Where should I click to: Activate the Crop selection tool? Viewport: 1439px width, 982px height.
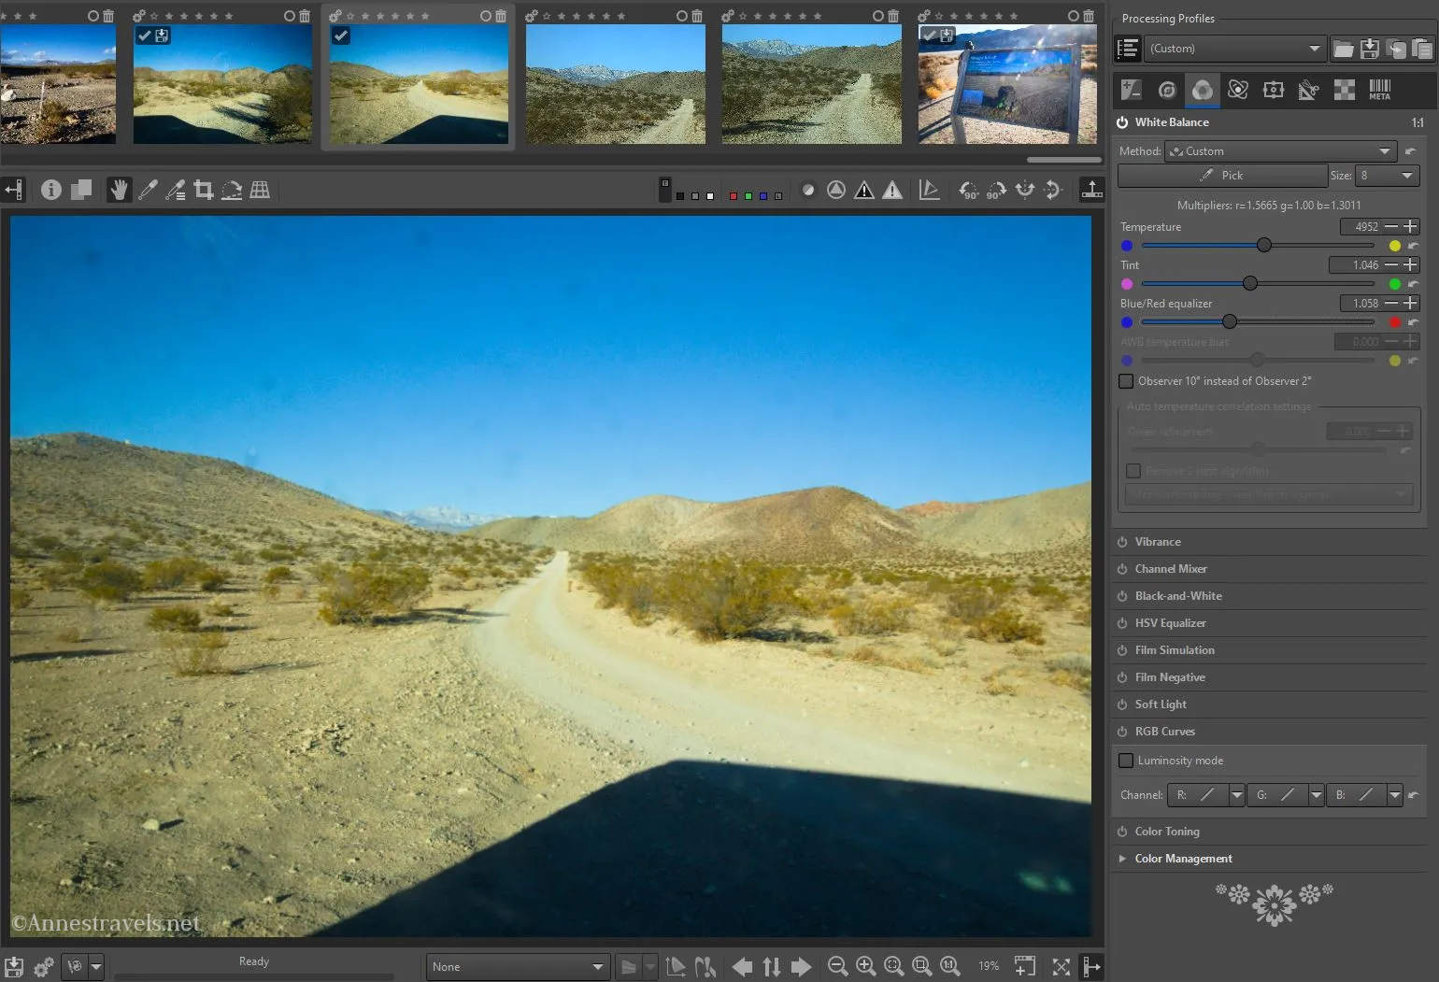pos(204,191)
